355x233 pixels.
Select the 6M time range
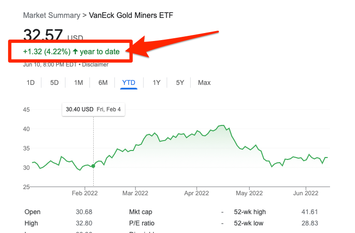point(103,83)
